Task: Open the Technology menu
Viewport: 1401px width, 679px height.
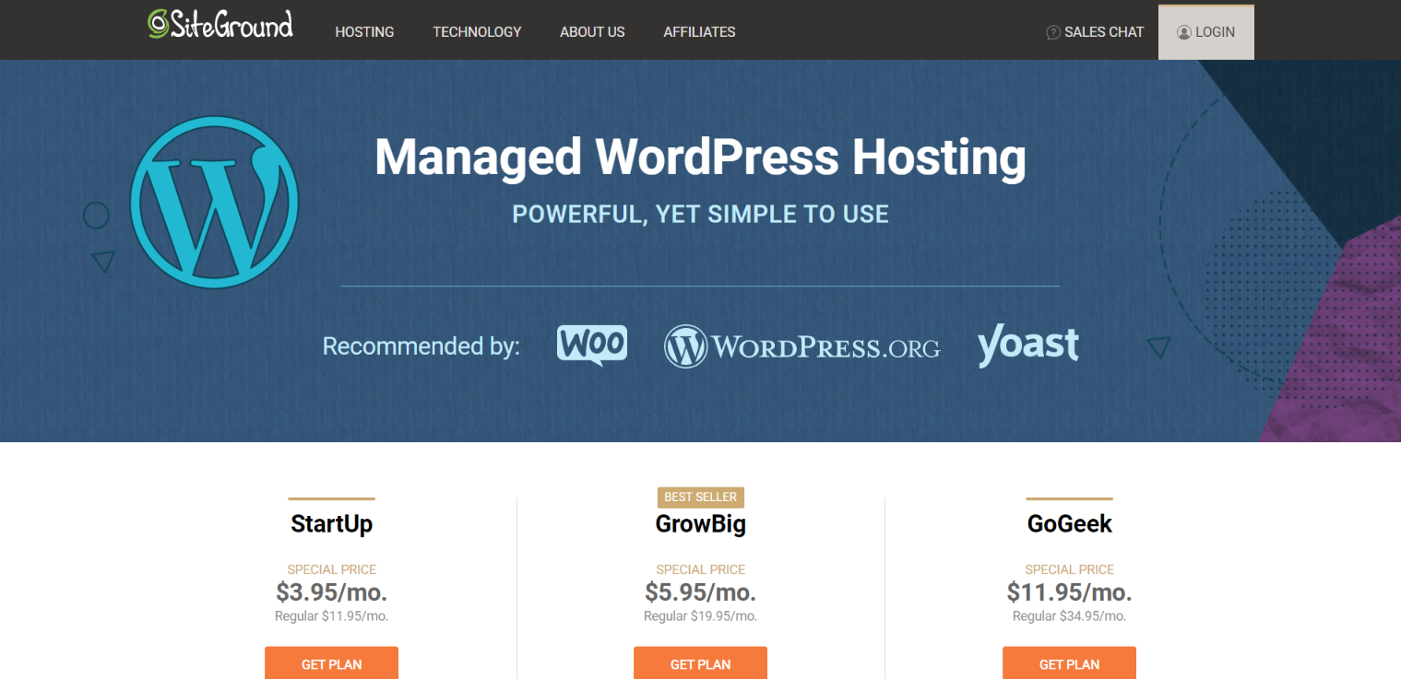Action: (x=477, y=31)
